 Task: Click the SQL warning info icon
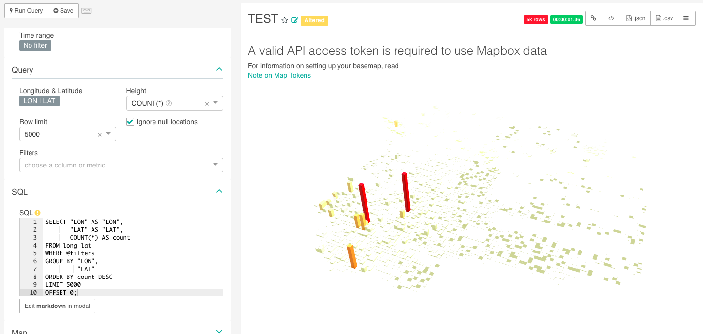point(37,213)
